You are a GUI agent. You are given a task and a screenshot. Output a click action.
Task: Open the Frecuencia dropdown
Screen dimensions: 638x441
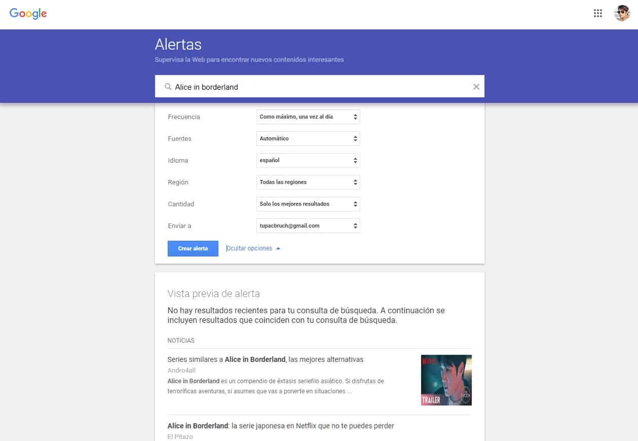click(x=308, y=117)
